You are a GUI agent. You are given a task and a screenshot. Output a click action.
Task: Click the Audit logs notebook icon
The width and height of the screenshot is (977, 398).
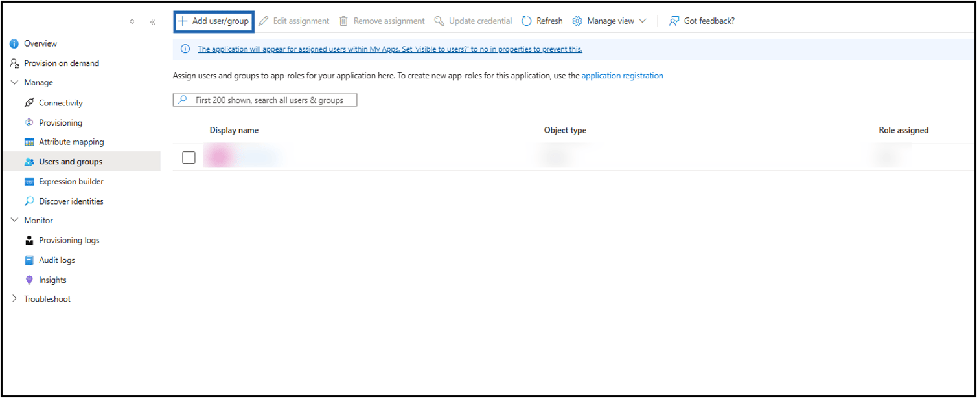click(x=29, y=260)
